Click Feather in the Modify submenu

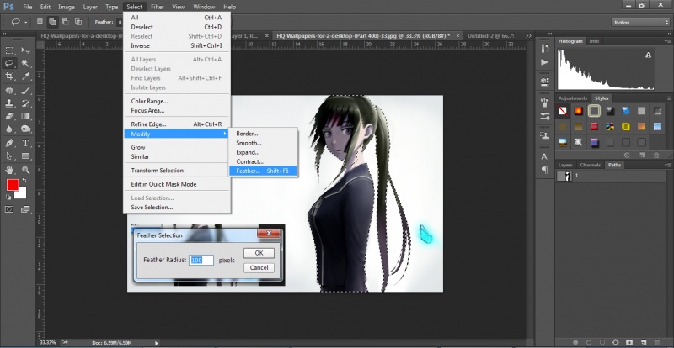click(261, 171)
